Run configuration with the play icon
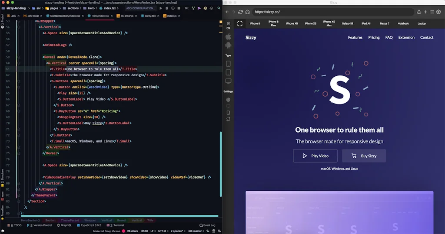The height and width of the screenshot is (234, 445). point(161,8)
